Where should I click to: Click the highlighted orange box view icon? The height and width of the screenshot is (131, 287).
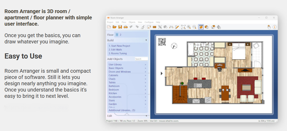coord(201,27)
